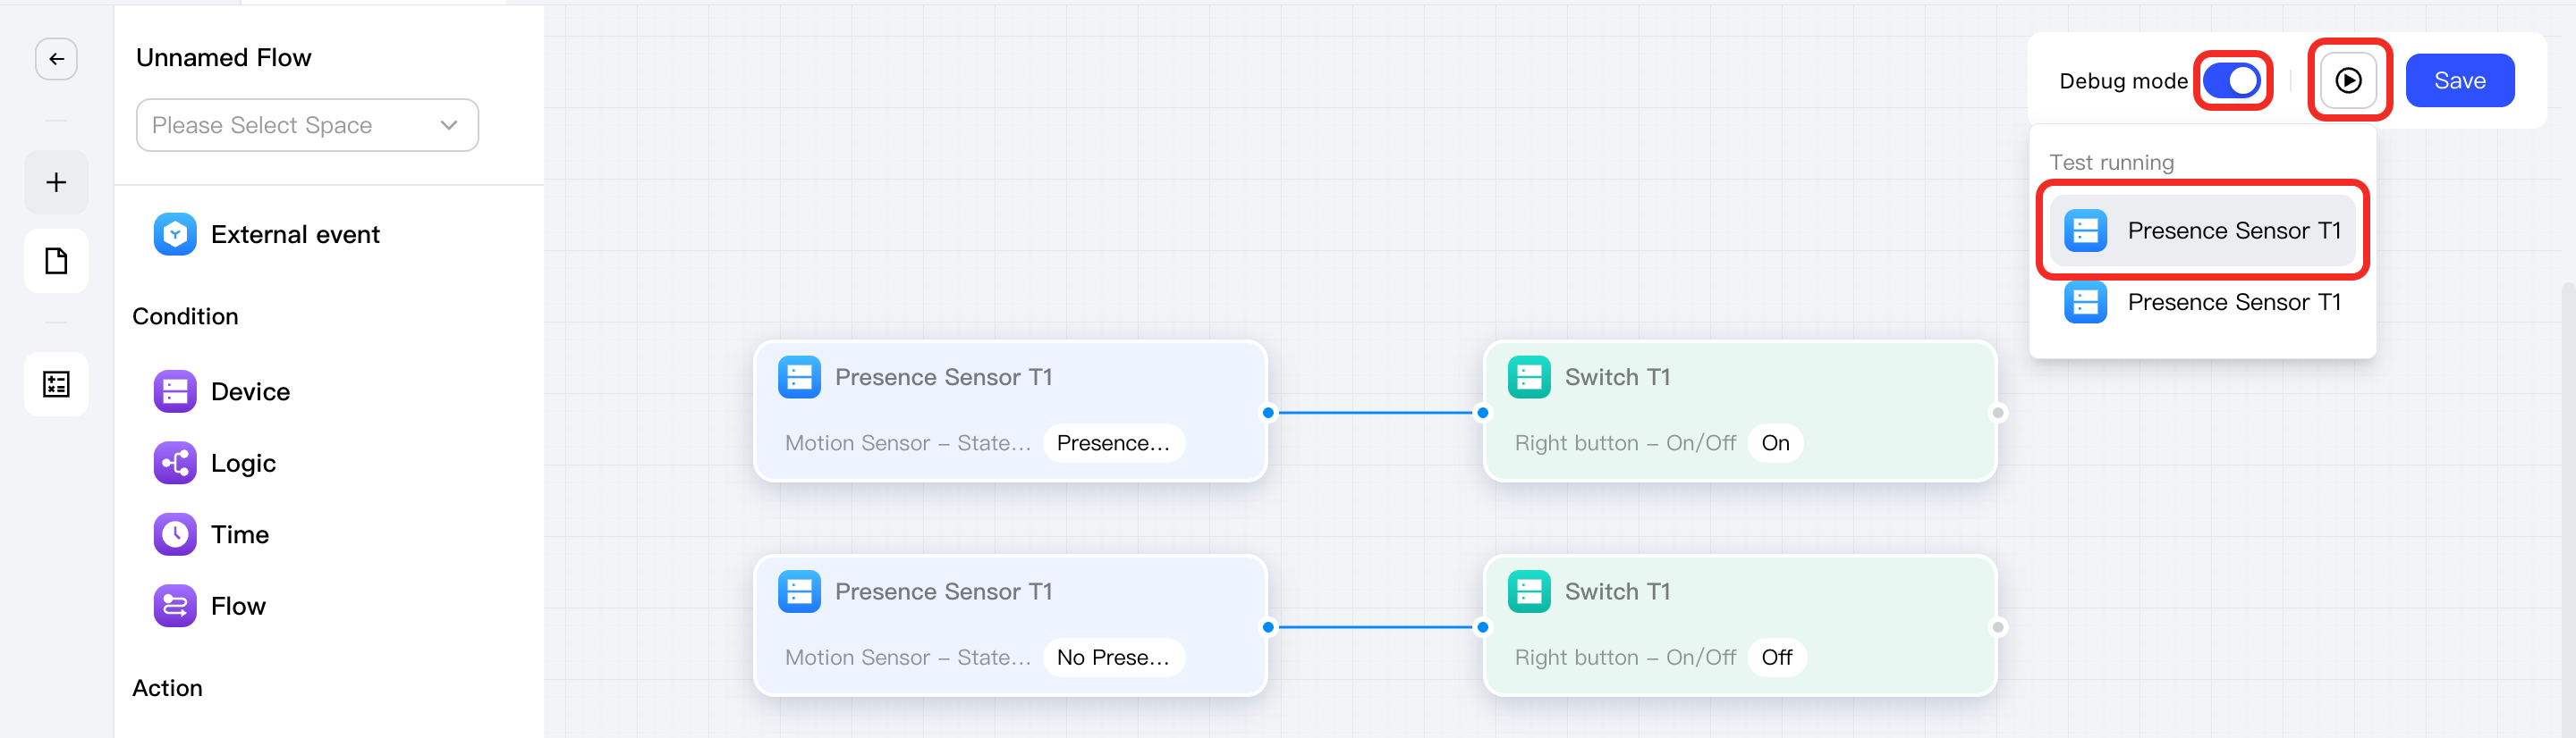Select the Time condition icon

click(175, 534)
